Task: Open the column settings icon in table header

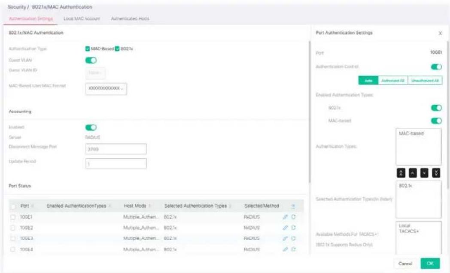Action: click(293, 206)
